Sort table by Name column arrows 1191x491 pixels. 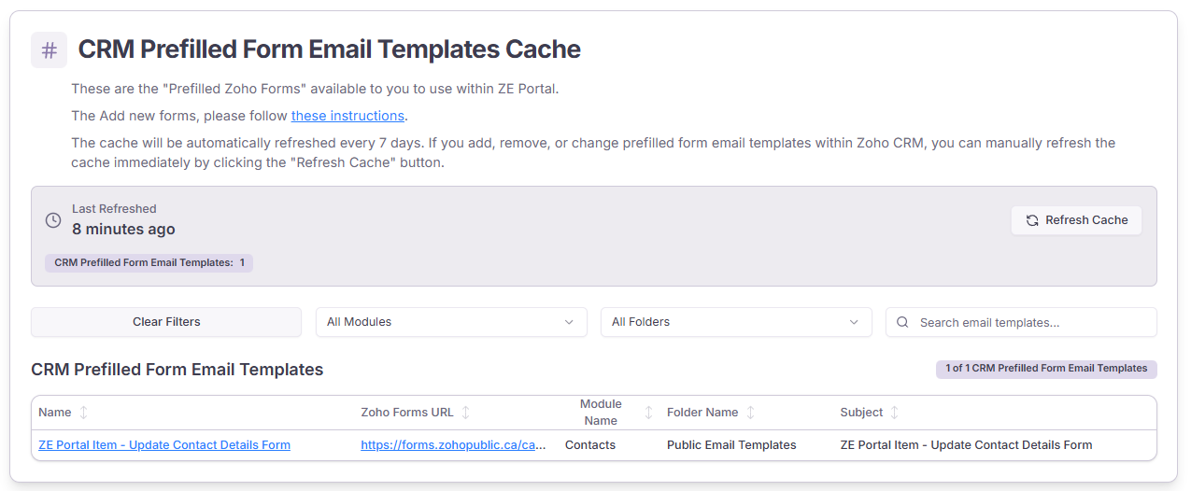coord(83,413)
